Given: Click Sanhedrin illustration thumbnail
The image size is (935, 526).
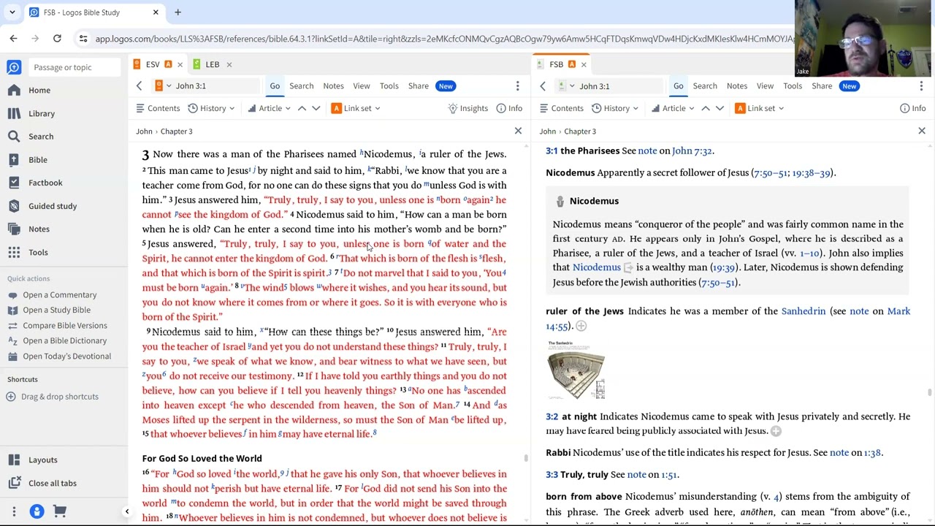Looking at the screenshot, I should [x=576, y=370].
